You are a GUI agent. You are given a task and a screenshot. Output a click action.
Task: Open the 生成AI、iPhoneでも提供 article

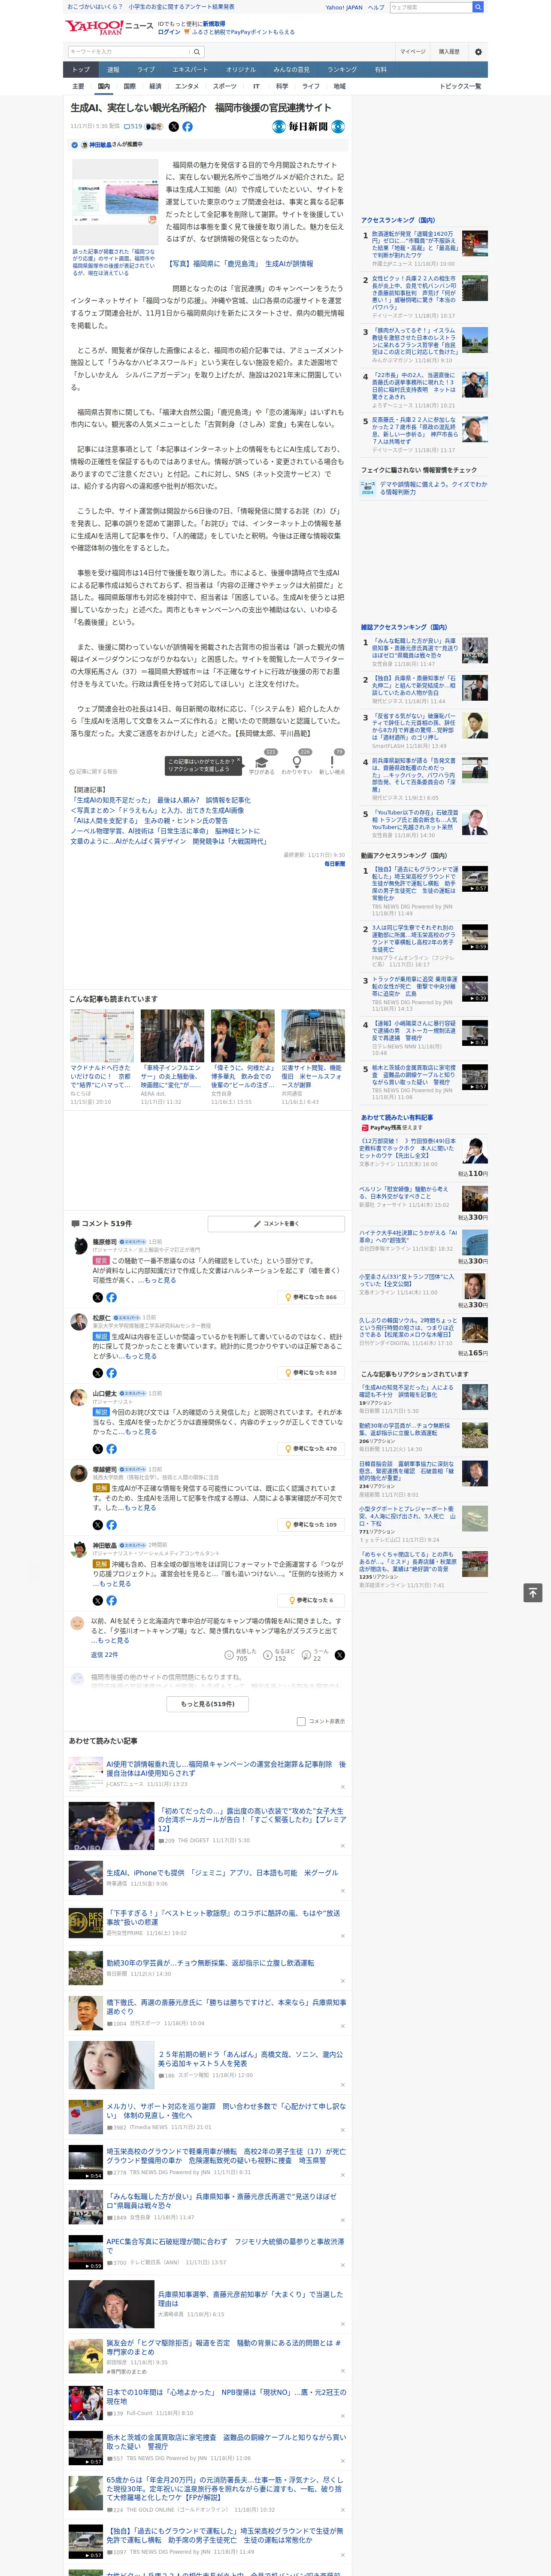(x=222, y=1873)
